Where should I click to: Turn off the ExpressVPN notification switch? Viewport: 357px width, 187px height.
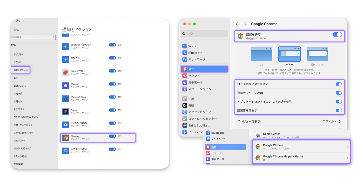click(x=112, y=71)
